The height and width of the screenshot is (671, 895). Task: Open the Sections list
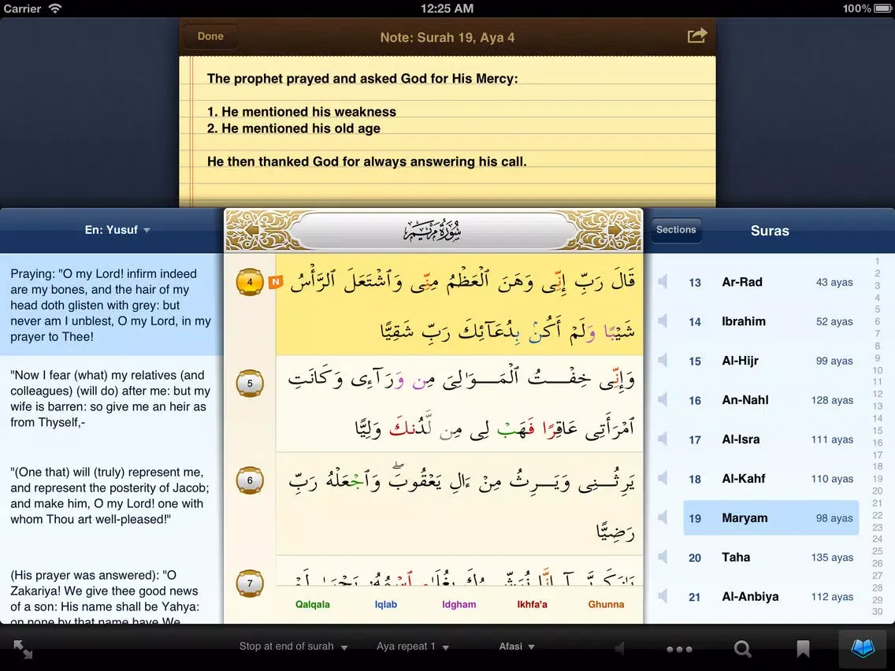click(x=676, y=230)
